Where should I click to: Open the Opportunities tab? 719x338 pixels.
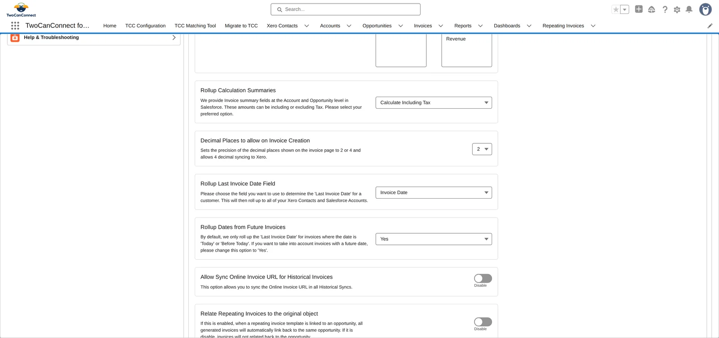point(377,26)
